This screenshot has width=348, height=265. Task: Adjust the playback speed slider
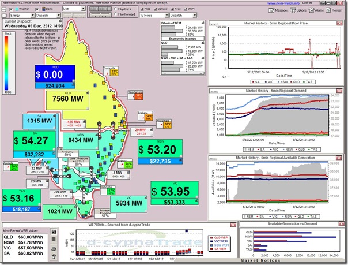100,14
